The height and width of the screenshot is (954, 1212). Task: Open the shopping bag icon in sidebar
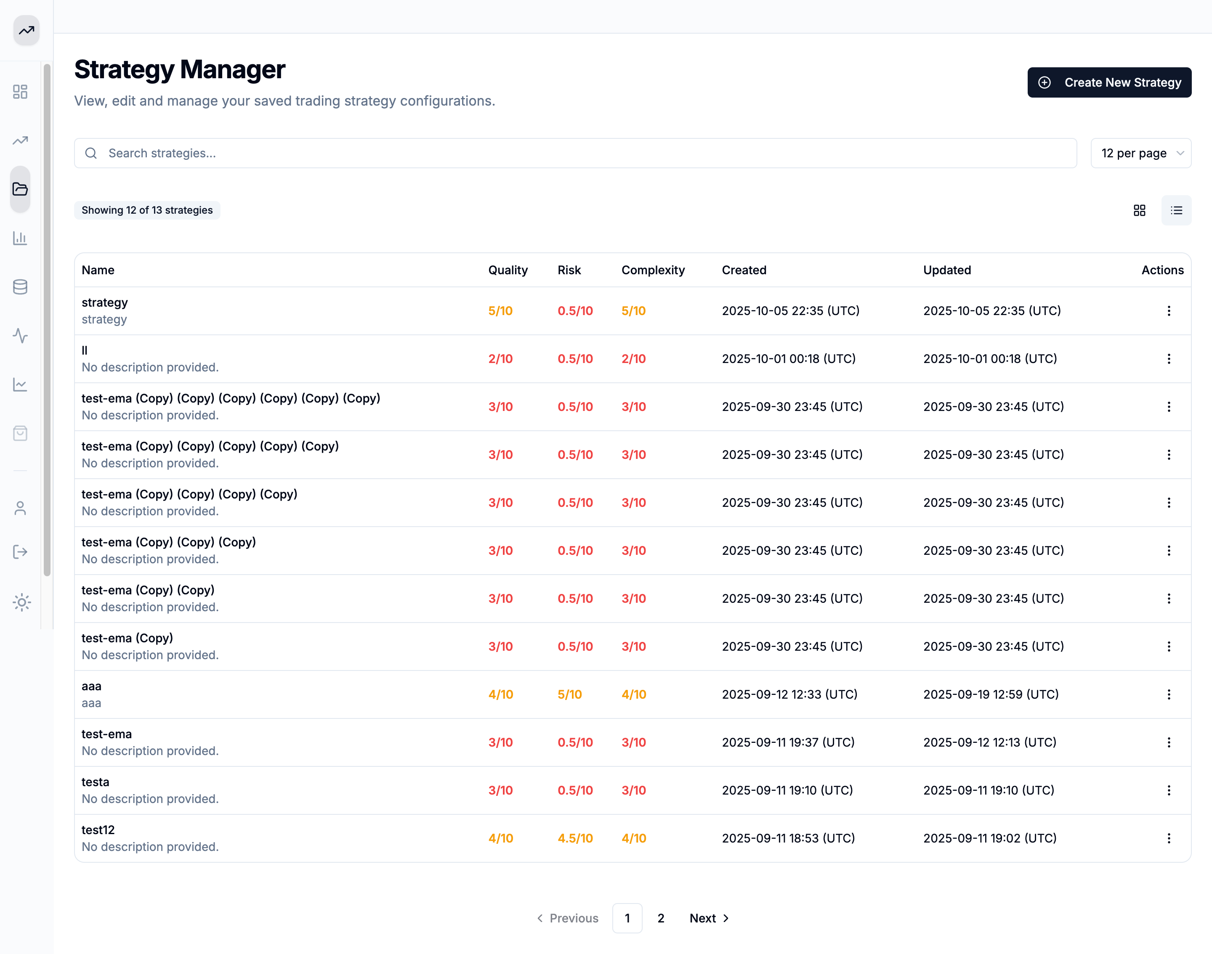[20, 433]
